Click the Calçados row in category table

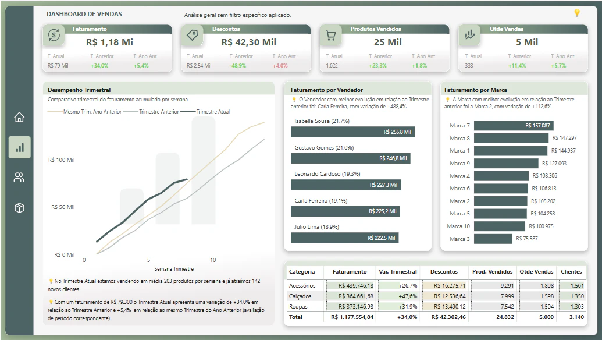click(x=436, y=296)
